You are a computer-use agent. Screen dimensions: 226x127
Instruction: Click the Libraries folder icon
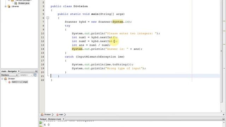point(9,6)
